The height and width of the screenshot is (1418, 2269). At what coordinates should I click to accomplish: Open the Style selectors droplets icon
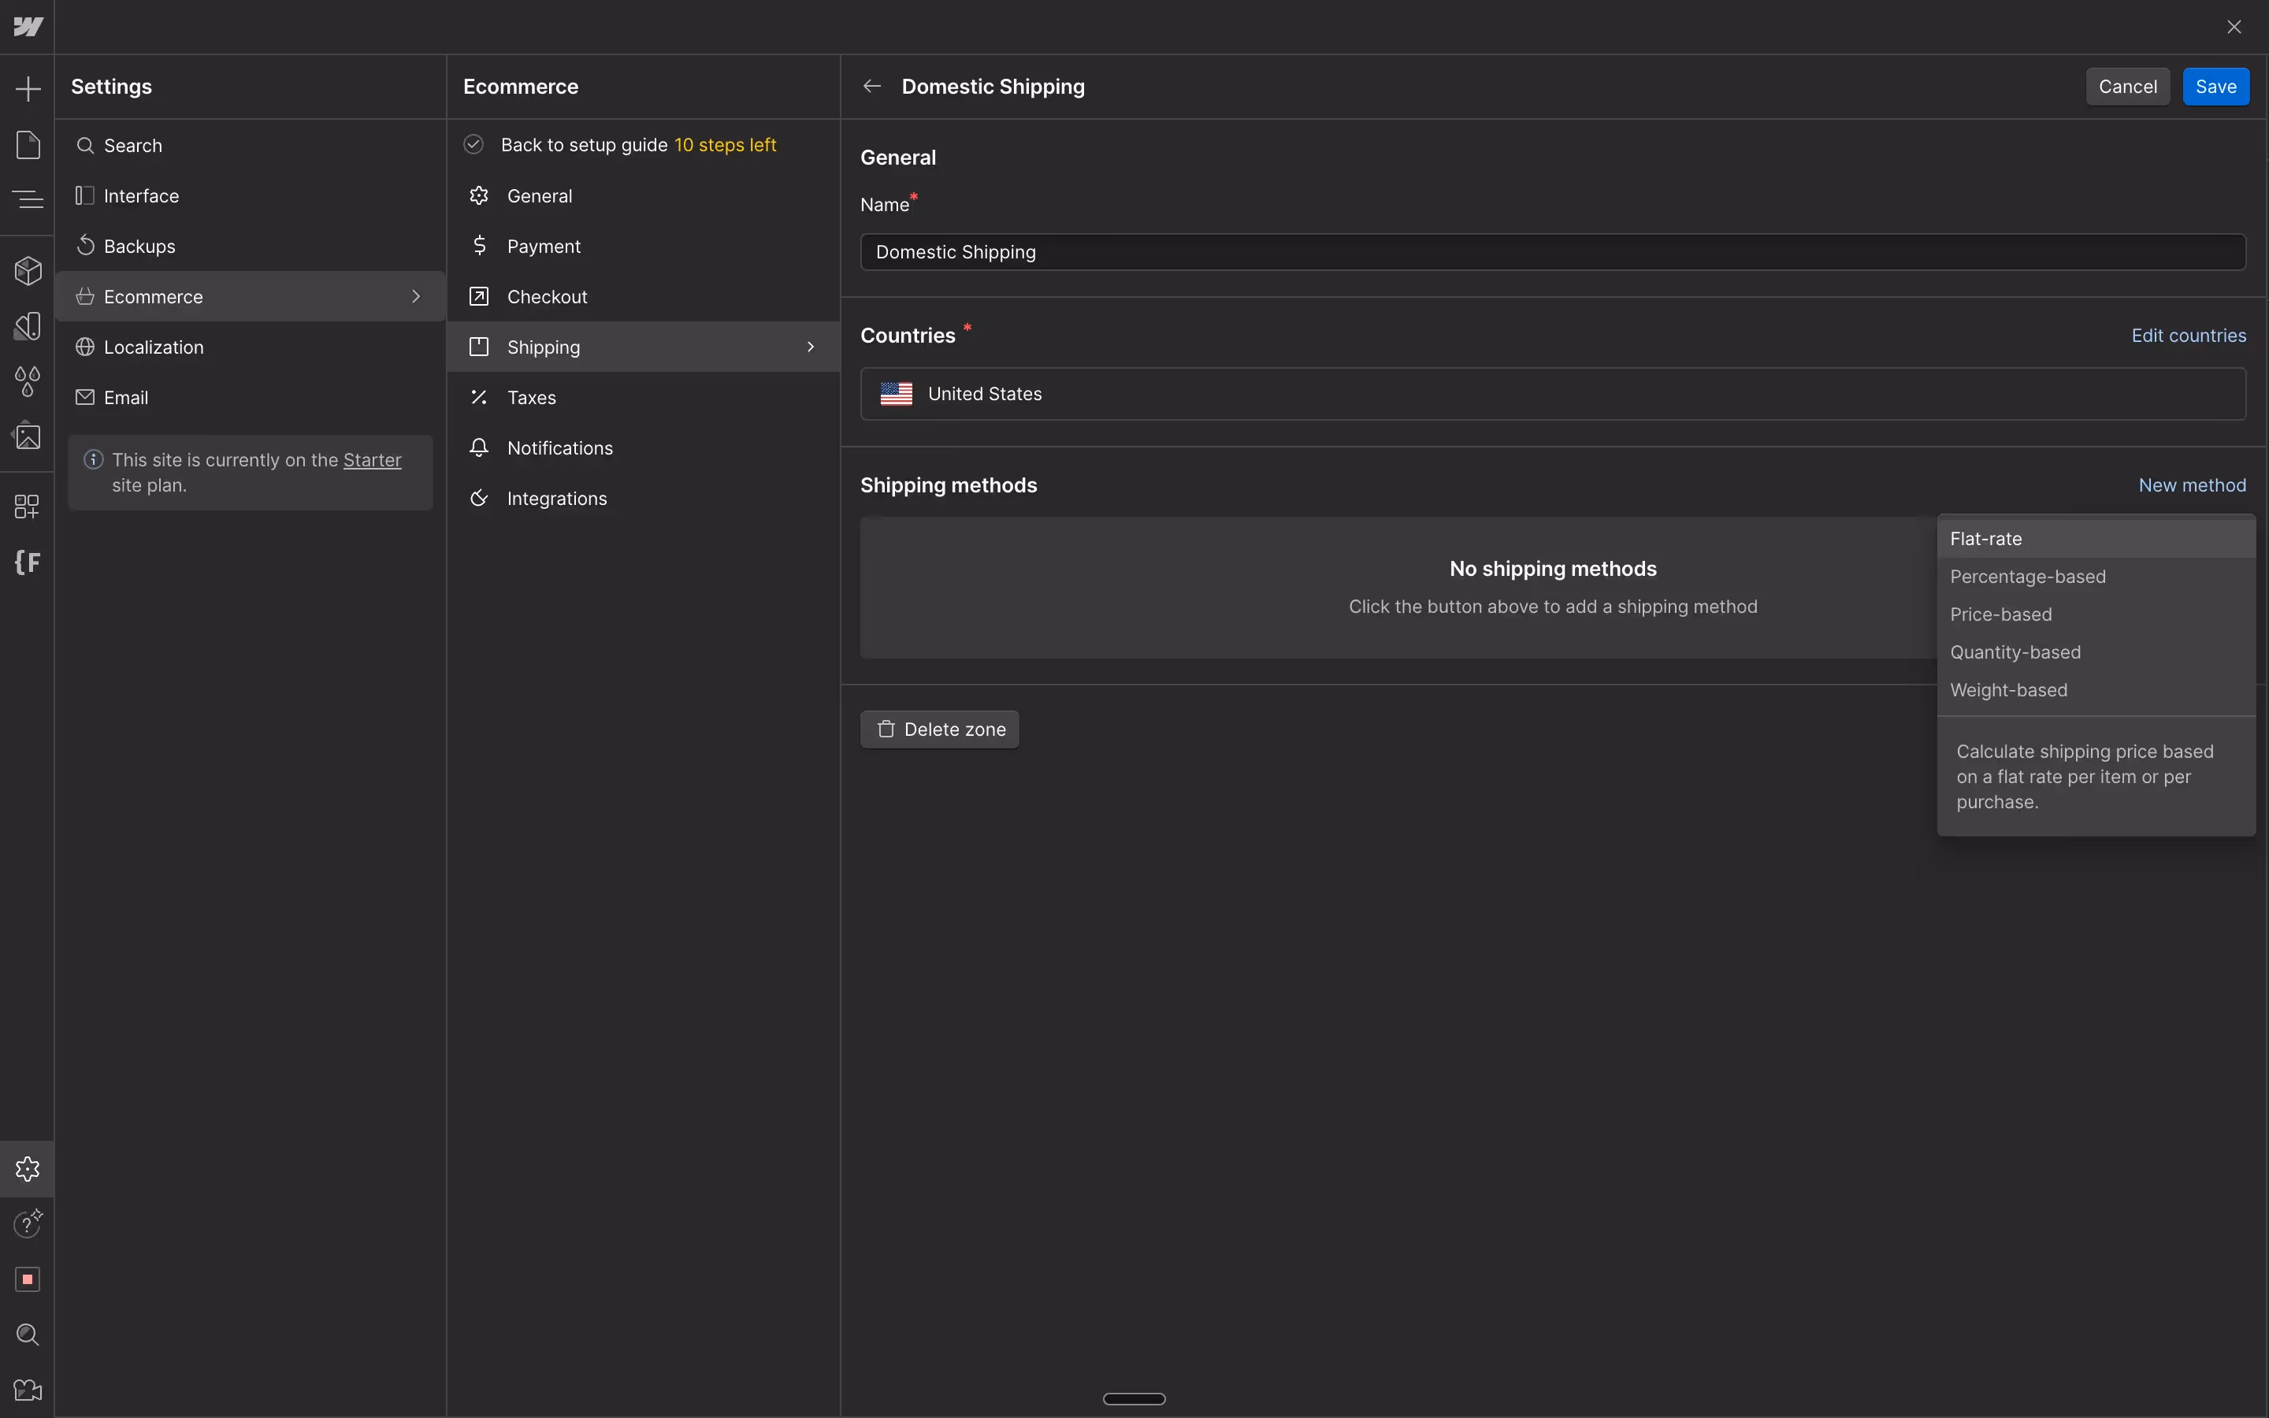[x=28, y=380]
